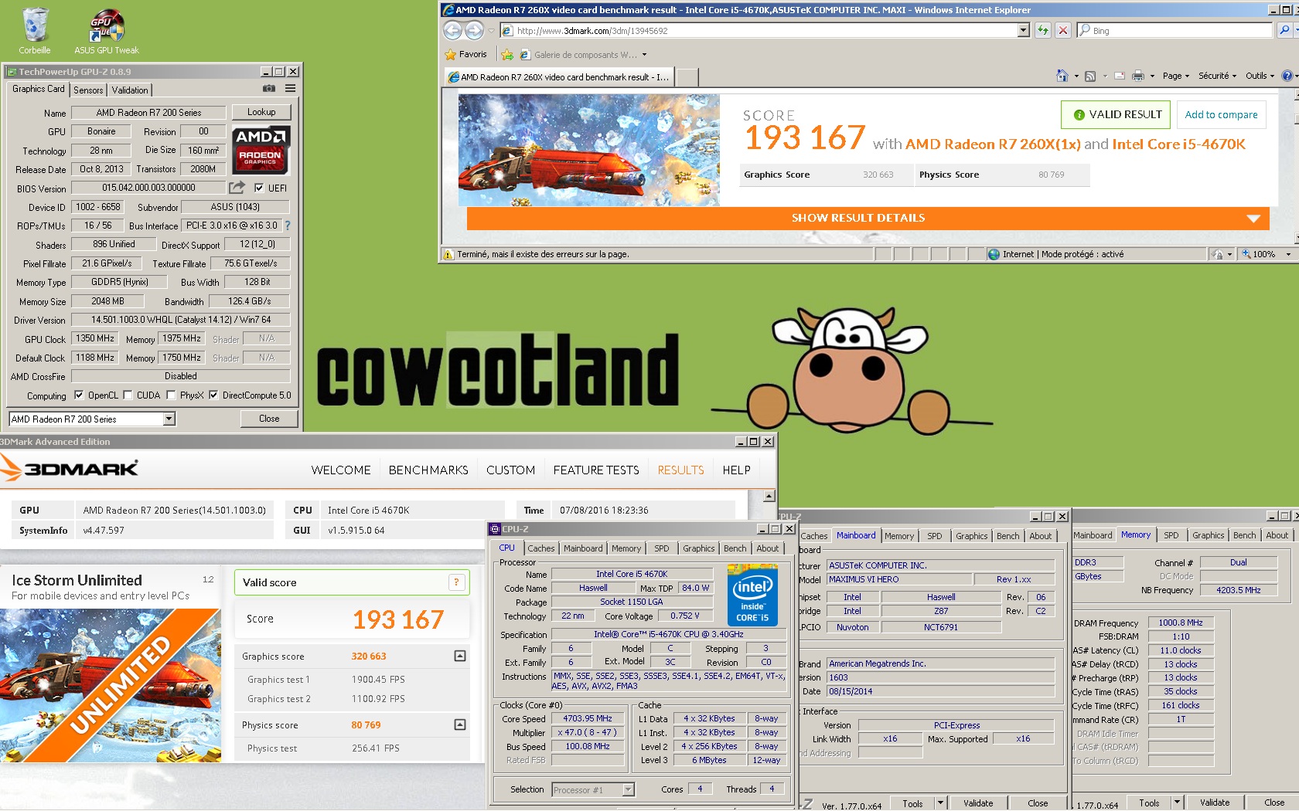Open the HELP section in 3DMark
Viewport: 1299px width, 811px height.
point(736,470)
